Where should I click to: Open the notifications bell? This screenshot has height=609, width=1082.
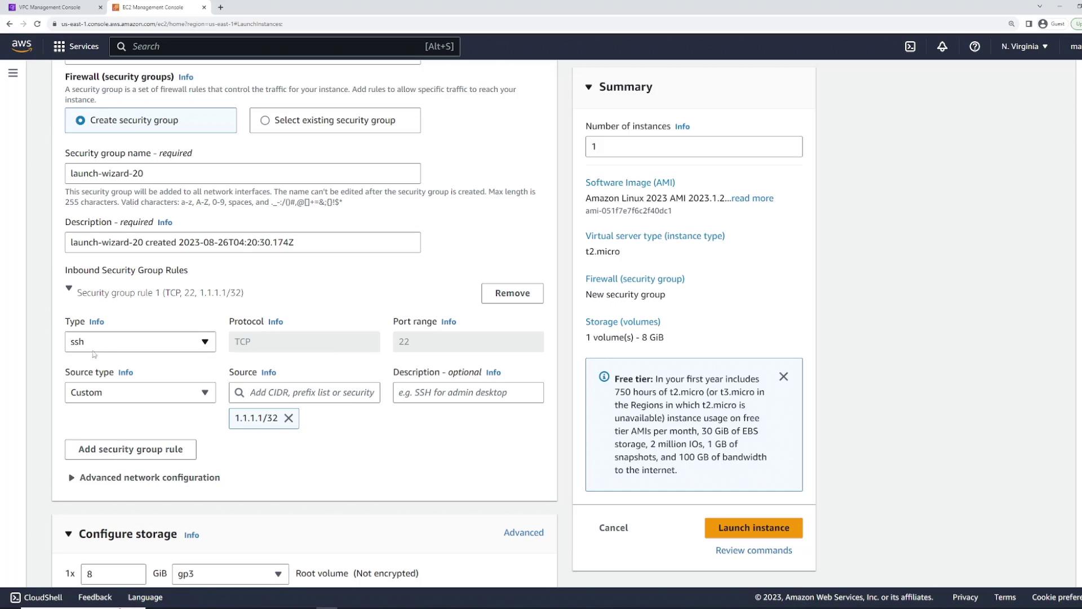942,46
